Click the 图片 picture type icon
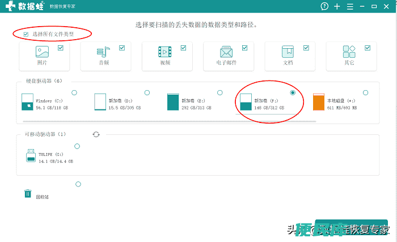 click(x=42, y=52)
